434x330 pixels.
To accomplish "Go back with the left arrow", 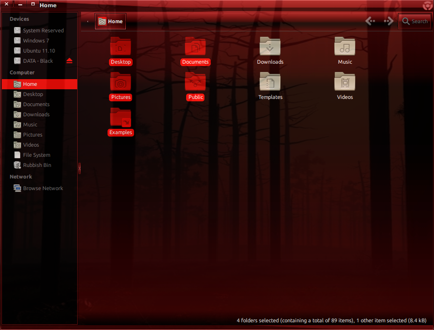I will coord(370,21).
